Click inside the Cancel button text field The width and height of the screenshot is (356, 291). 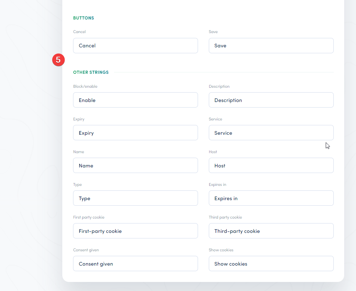tap(135, 46)
